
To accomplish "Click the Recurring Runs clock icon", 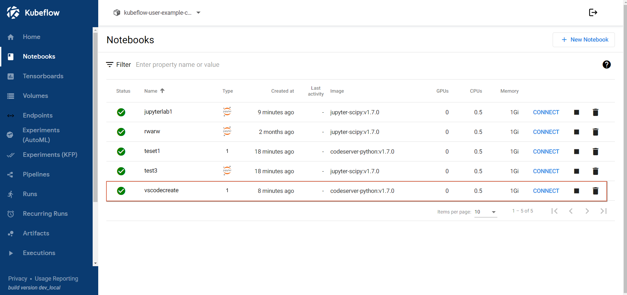I will tap(10, 214).
